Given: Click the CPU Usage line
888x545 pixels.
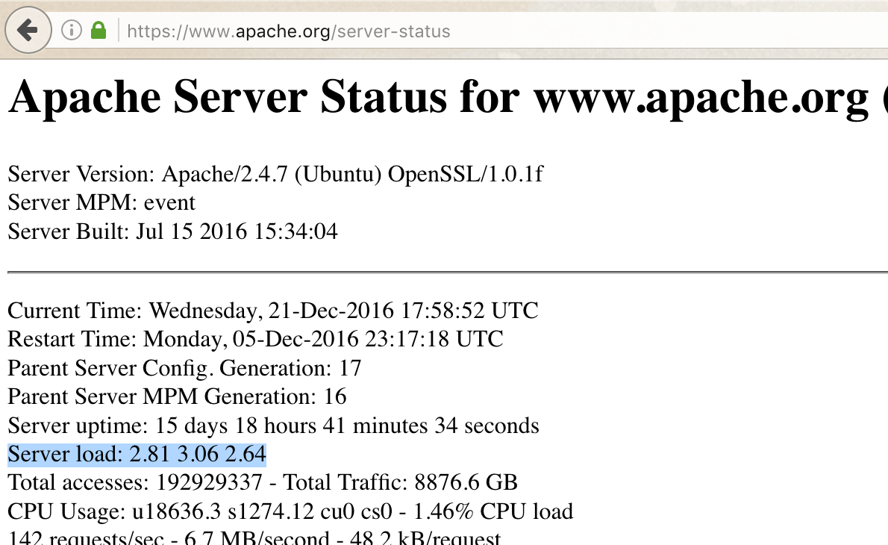Looking at the screenshot, I should pos(290,511).
